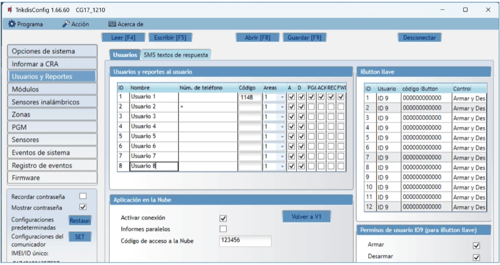Expand the Areas dropdown for Usuario 1
The width and height of the screenshot is (500, 265).
point(282,97)
